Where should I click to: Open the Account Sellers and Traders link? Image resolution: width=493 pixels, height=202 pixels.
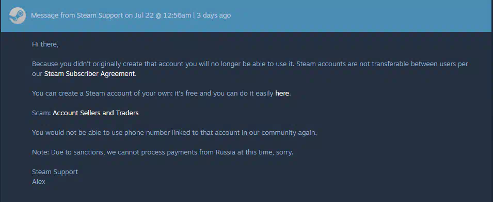click(96, 113)
